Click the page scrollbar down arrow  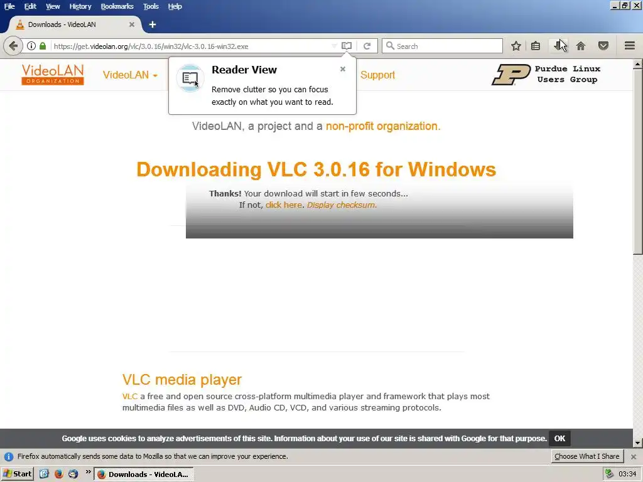[638, 443]
